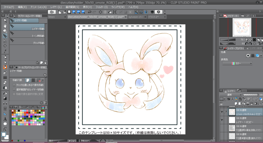Hide the sylveon chibi layer via eye icon
This screenshot has height=143, width=263.
(x=222, y=112)
